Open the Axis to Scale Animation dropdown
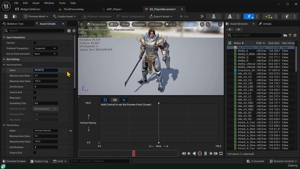This screenshot has height=169, width=300. (x=45, y=54)
